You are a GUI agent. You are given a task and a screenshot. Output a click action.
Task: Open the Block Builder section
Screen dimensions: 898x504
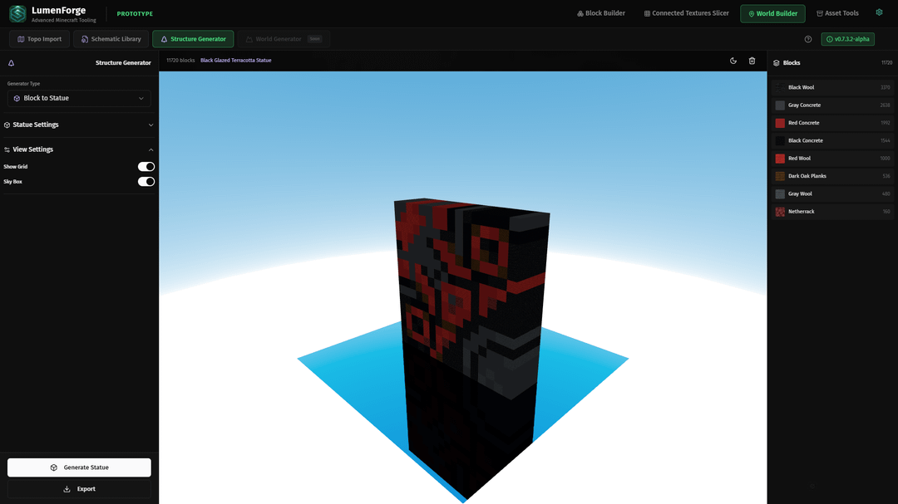coord(600,13)
